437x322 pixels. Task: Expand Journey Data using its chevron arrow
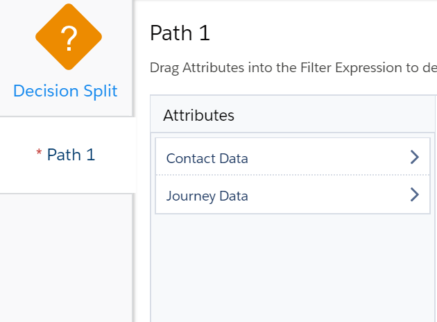[414, 194]
